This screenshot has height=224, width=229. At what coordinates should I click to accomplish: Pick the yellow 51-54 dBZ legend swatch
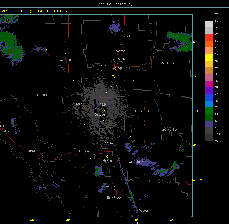(209, 57)
